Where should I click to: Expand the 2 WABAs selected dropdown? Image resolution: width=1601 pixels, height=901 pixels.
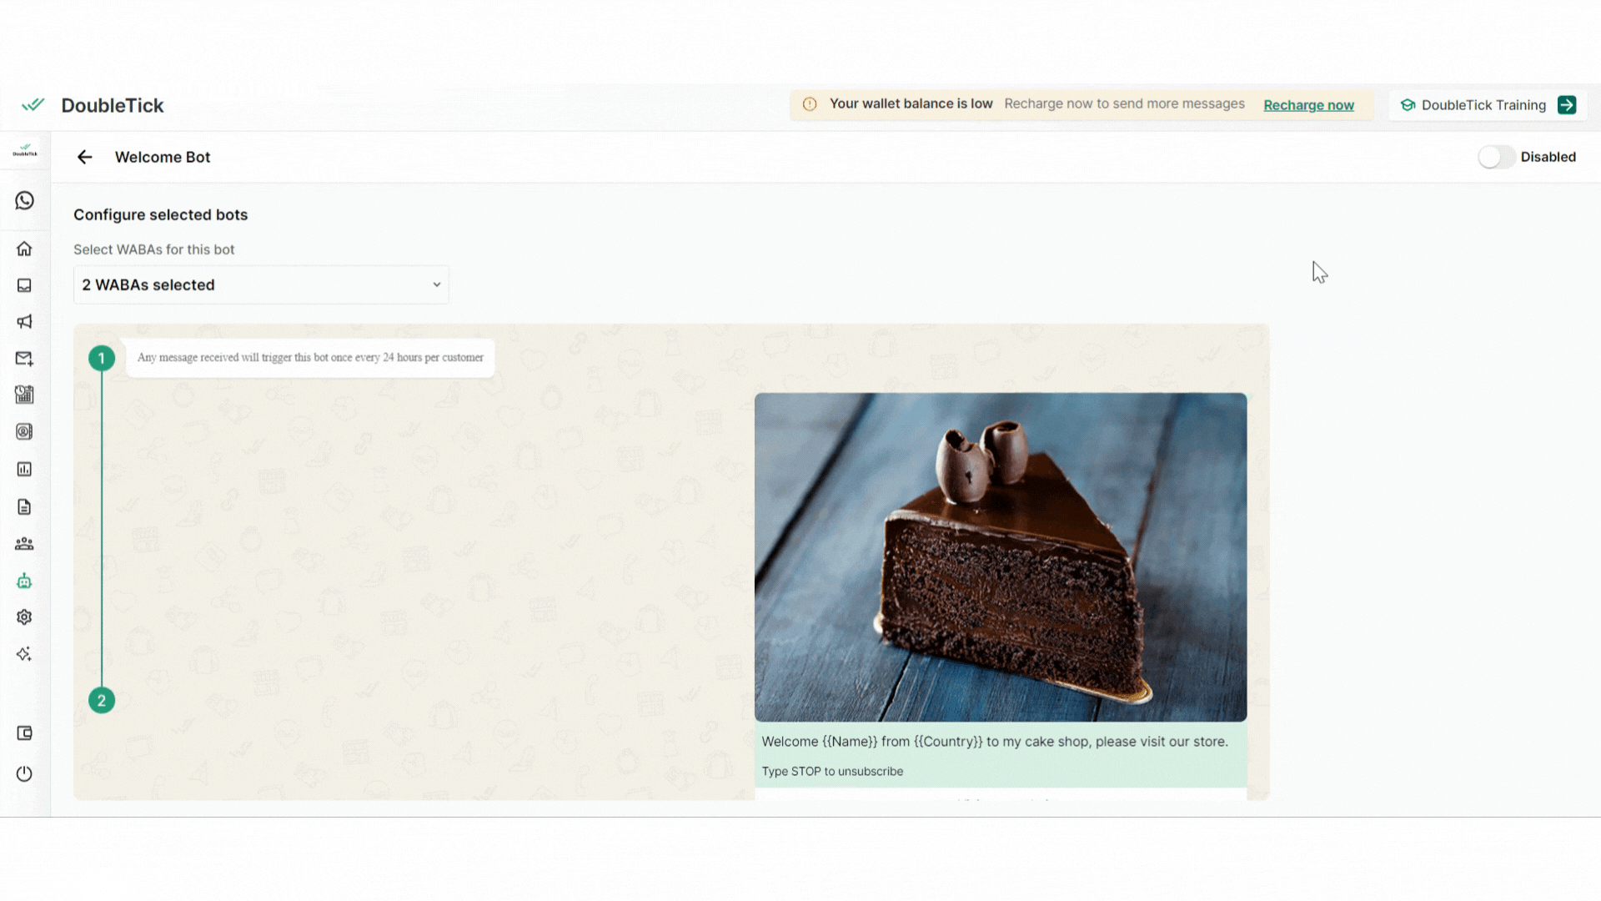pos(261,285)
